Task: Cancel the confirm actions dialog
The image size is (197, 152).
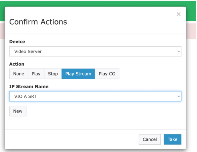Action: [x=150, y=139]
